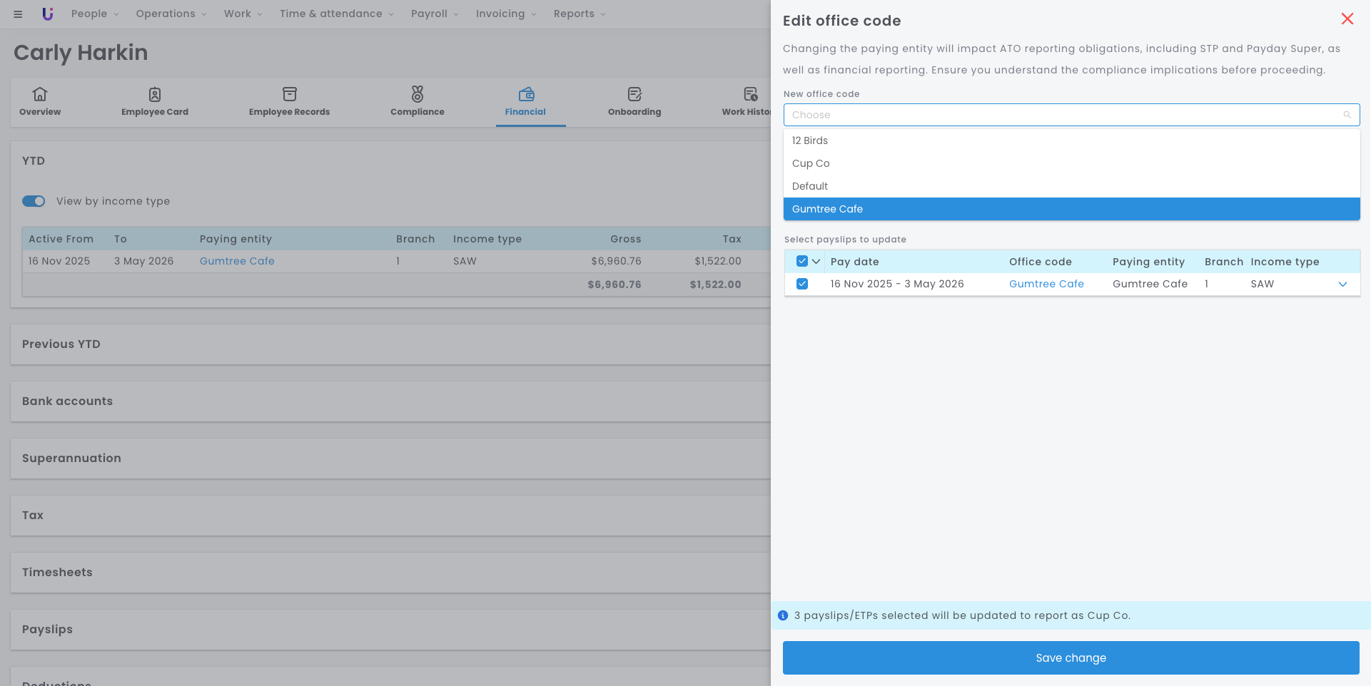1371x686 pixels.
Task: Expand the Timesheets section
Action: (390, 573)
